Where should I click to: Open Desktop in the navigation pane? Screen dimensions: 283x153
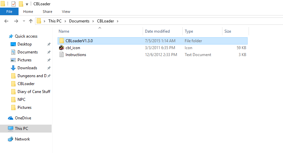[x=24, y=44]
